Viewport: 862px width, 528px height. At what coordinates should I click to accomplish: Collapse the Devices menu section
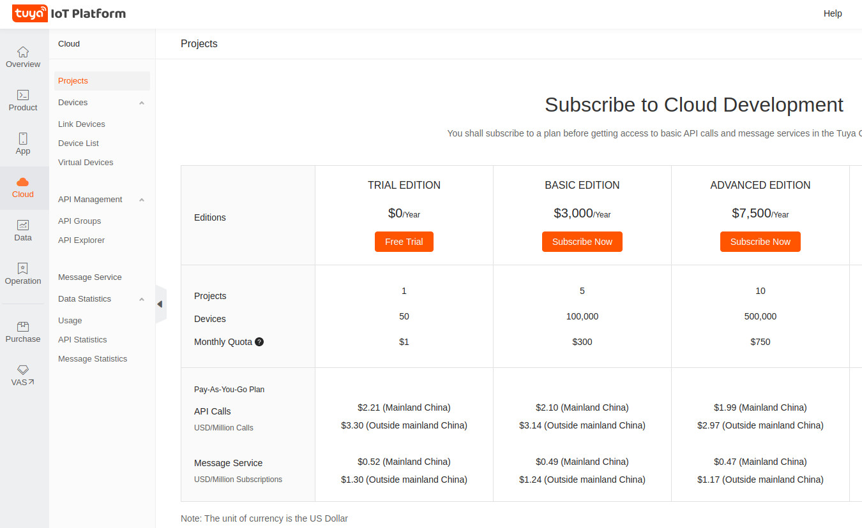tap(141, 102)
